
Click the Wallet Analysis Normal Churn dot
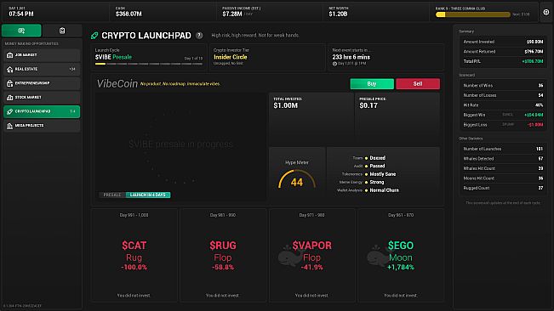pyautogui.click(x=367, y=190)
